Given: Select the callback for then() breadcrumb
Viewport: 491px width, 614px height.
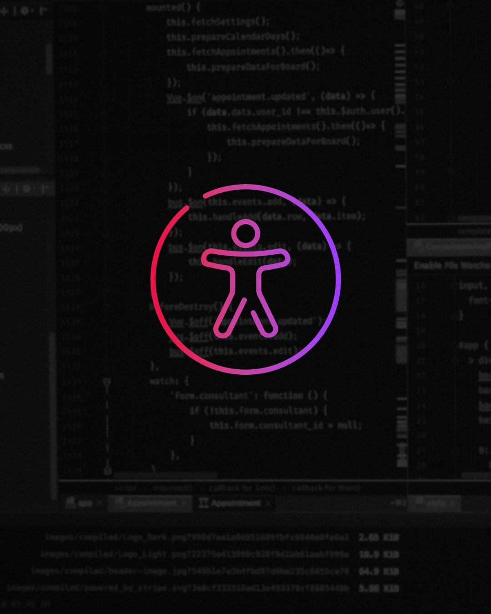Looking at the screenshot, I should [326, 488].
